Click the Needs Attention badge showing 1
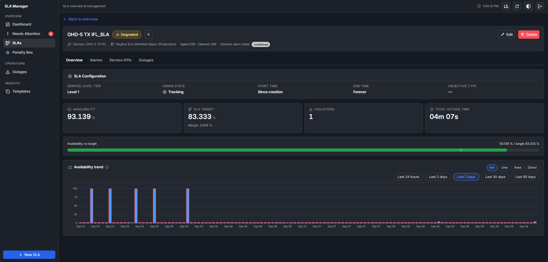The width and height of the screenshot is (548, 262). coord(51,34)
